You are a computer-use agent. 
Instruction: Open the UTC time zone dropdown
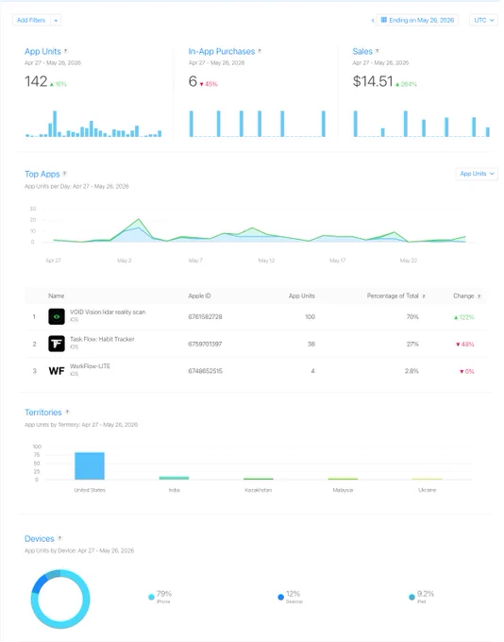[483, 20]
